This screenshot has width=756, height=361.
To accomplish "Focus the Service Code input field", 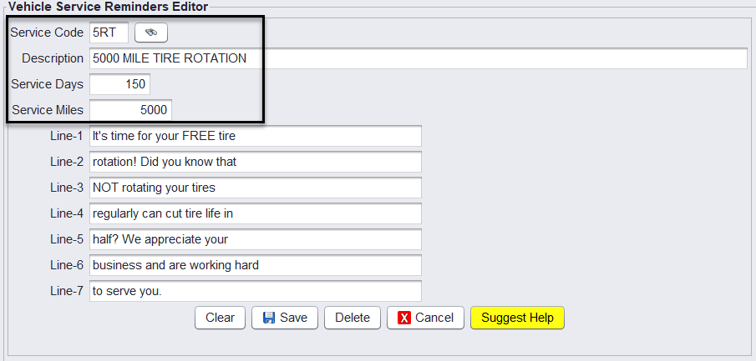I will point(109,33).
